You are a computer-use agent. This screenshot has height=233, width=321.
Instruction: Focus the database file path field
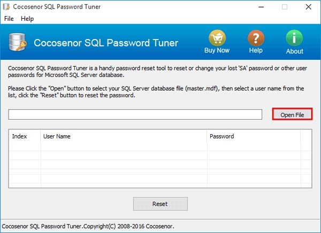135,114
